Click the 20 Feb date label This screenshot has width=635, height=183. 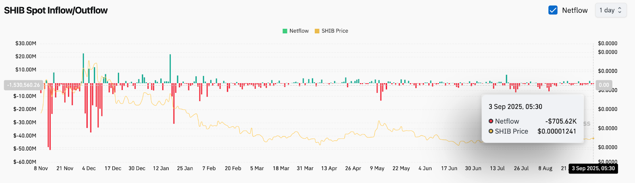point(233,168)
